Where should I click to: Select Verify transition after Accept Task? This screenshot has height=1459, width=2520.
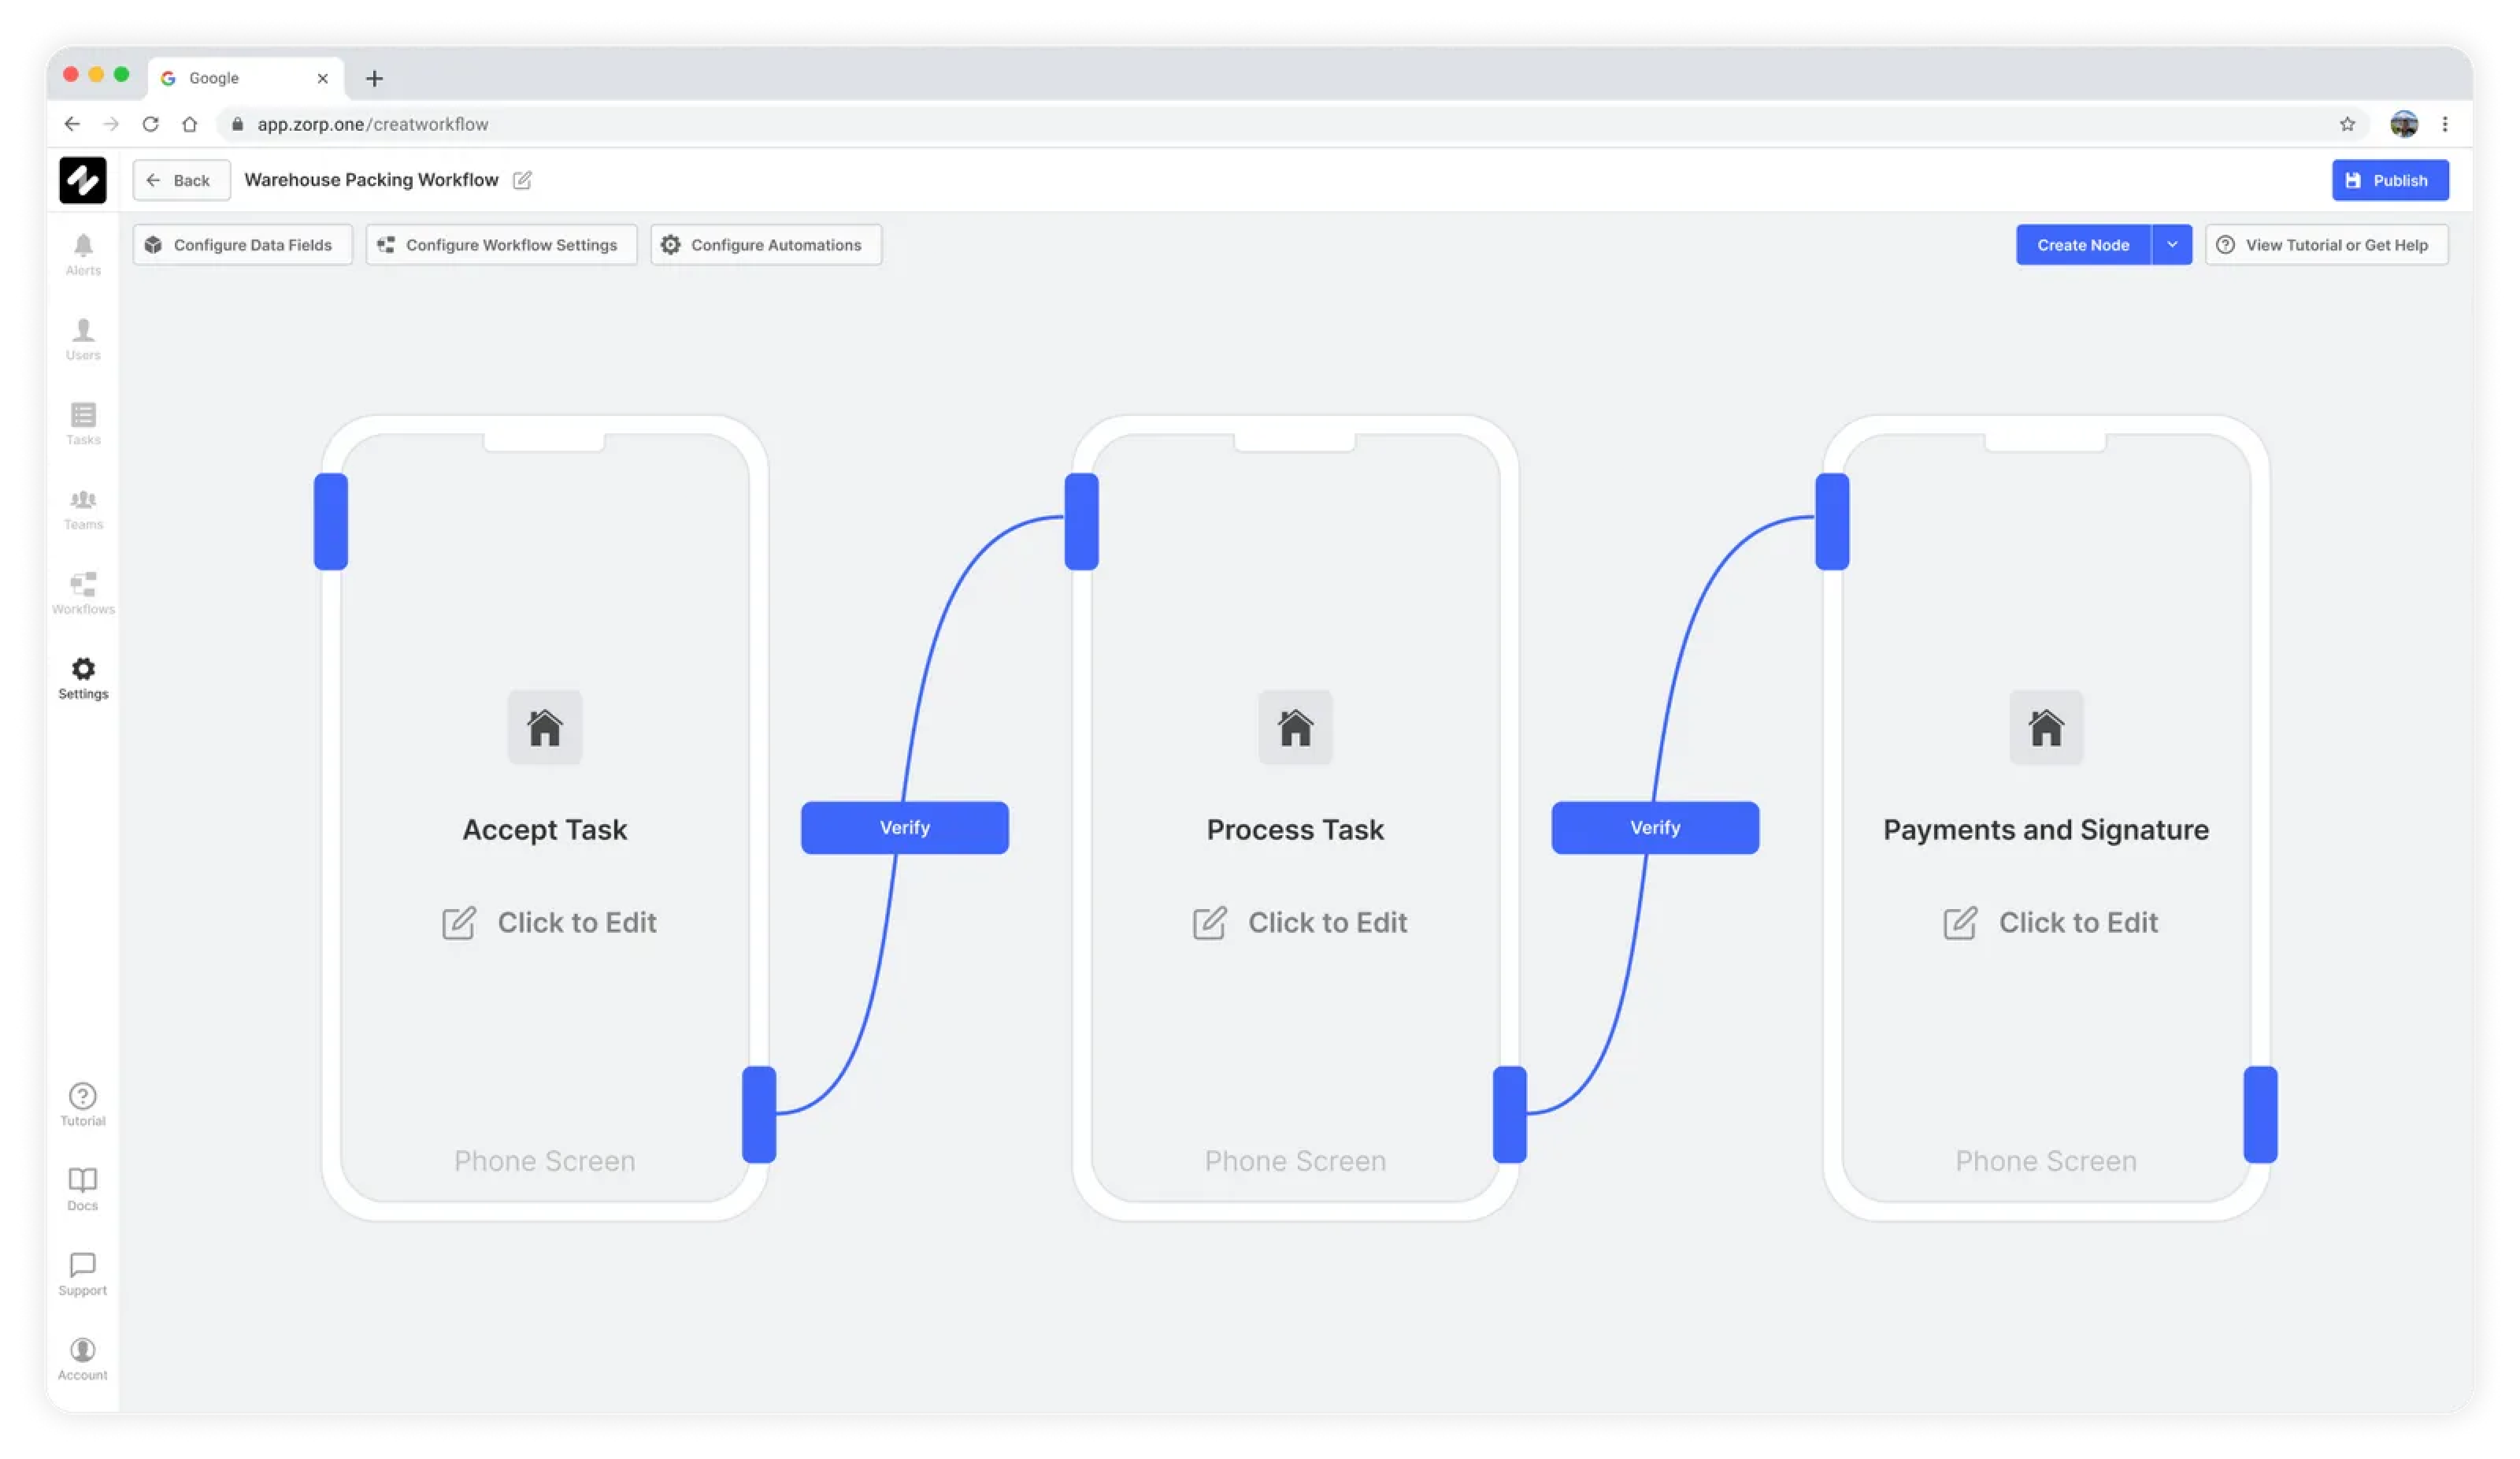tap(904, 828)
